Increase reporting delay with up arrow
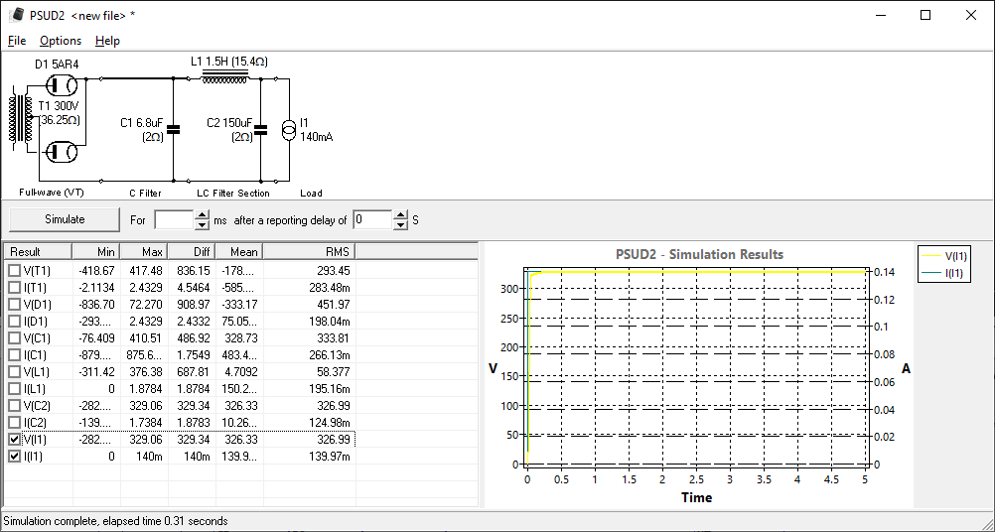The image size is (995, 532). point(400,215)
